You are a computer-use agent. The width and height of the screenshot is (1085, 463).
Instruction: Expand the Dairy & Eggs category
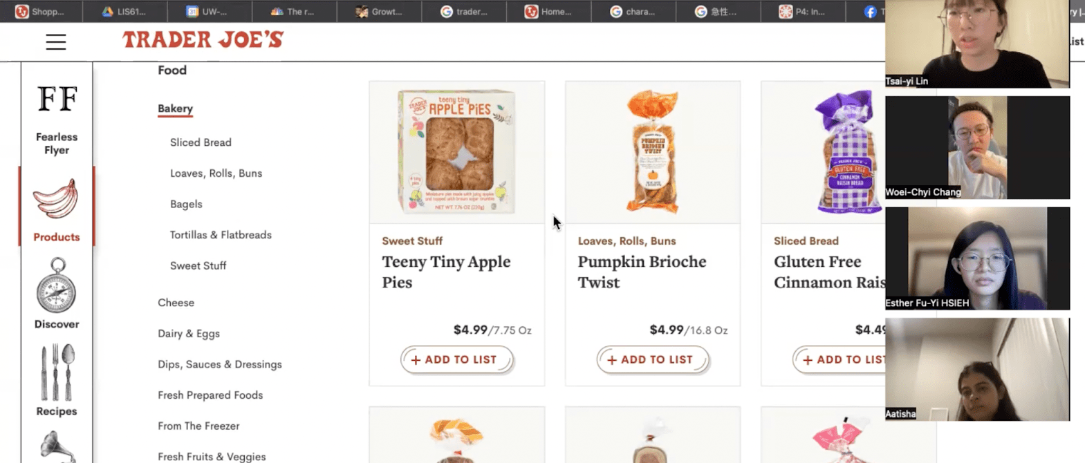189,334
